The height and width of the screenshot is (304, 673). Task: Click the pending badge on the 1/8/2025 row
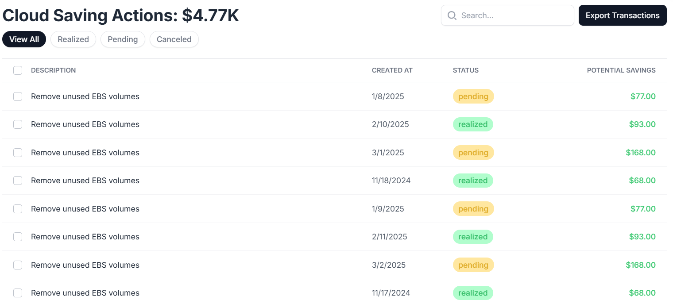coord(473,96)
